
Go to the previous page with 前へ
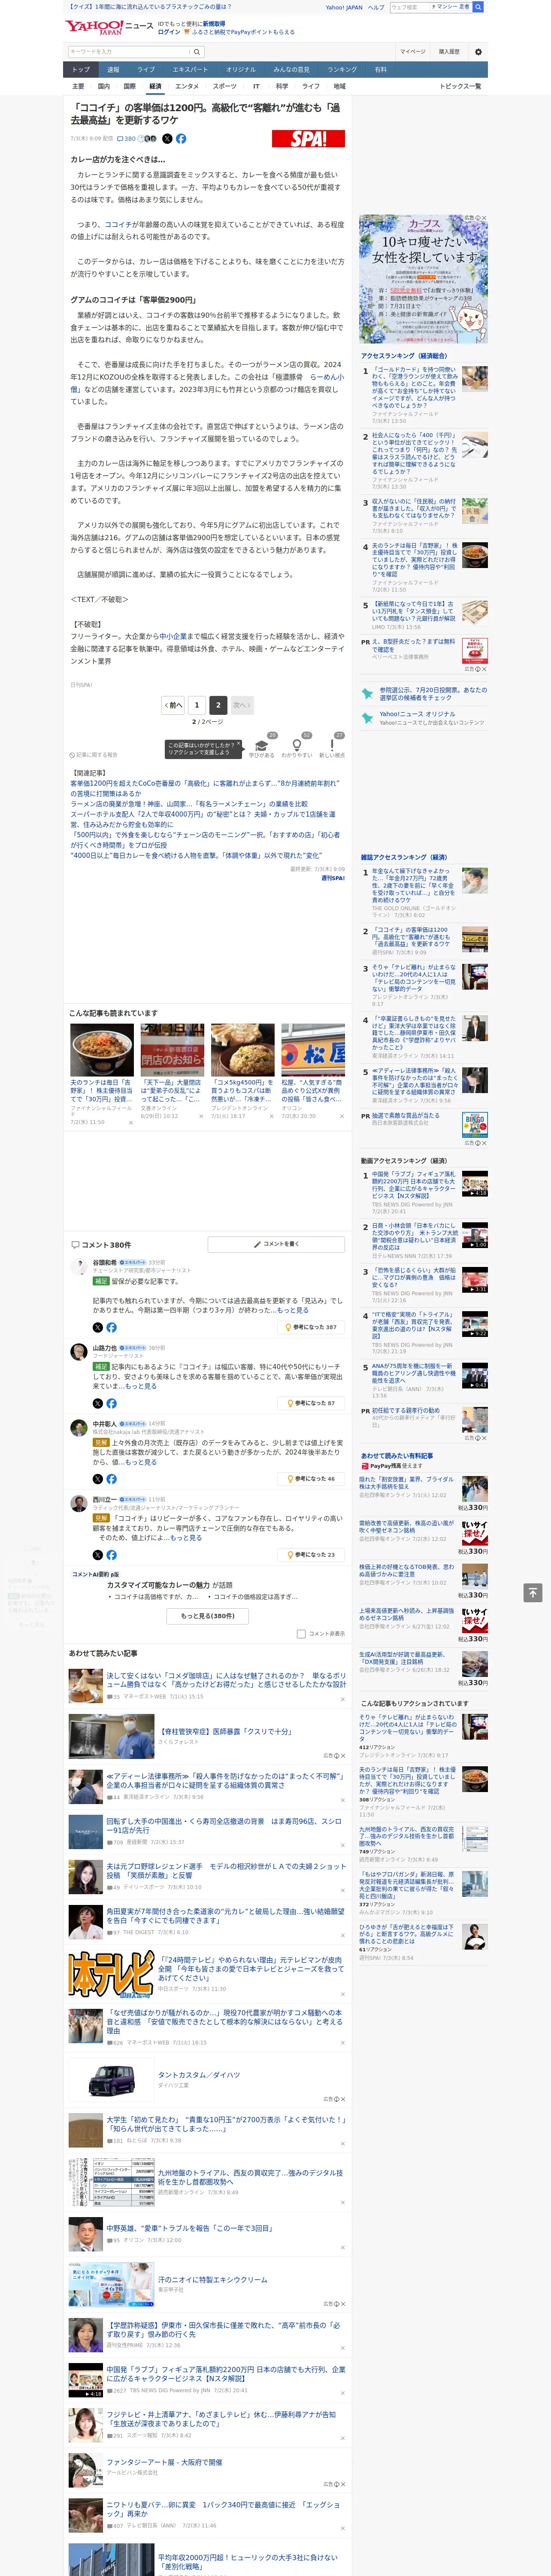pos(174,705)
